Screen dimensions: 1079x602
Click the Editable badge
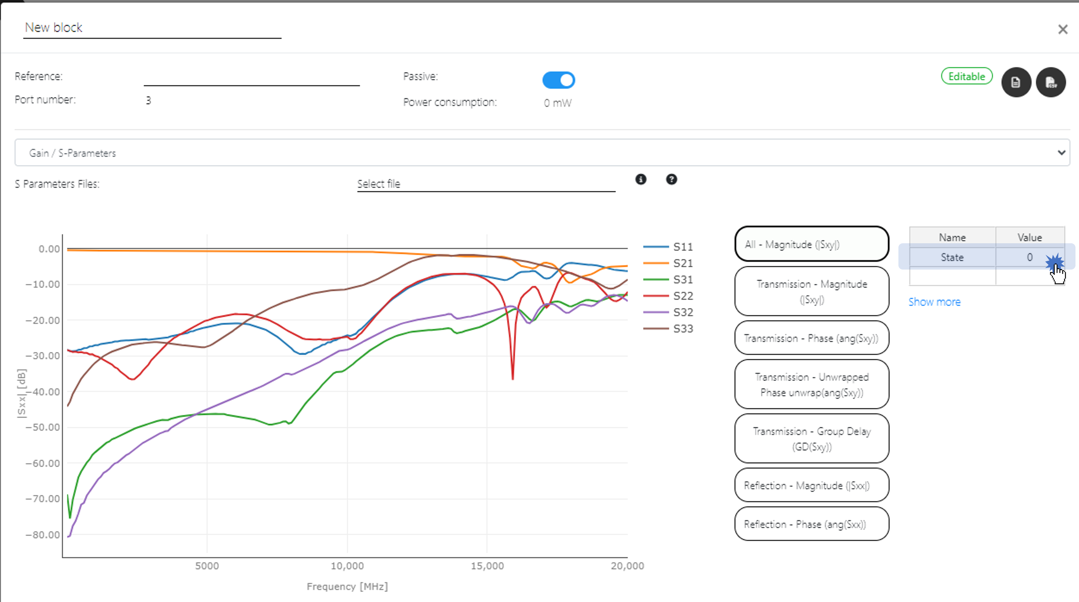click(966, 76)
